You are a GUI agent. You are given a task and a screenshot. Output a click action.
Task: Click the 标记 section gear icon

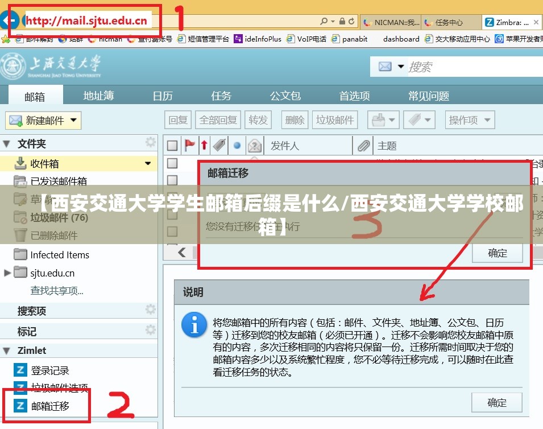tap(150, 329)
